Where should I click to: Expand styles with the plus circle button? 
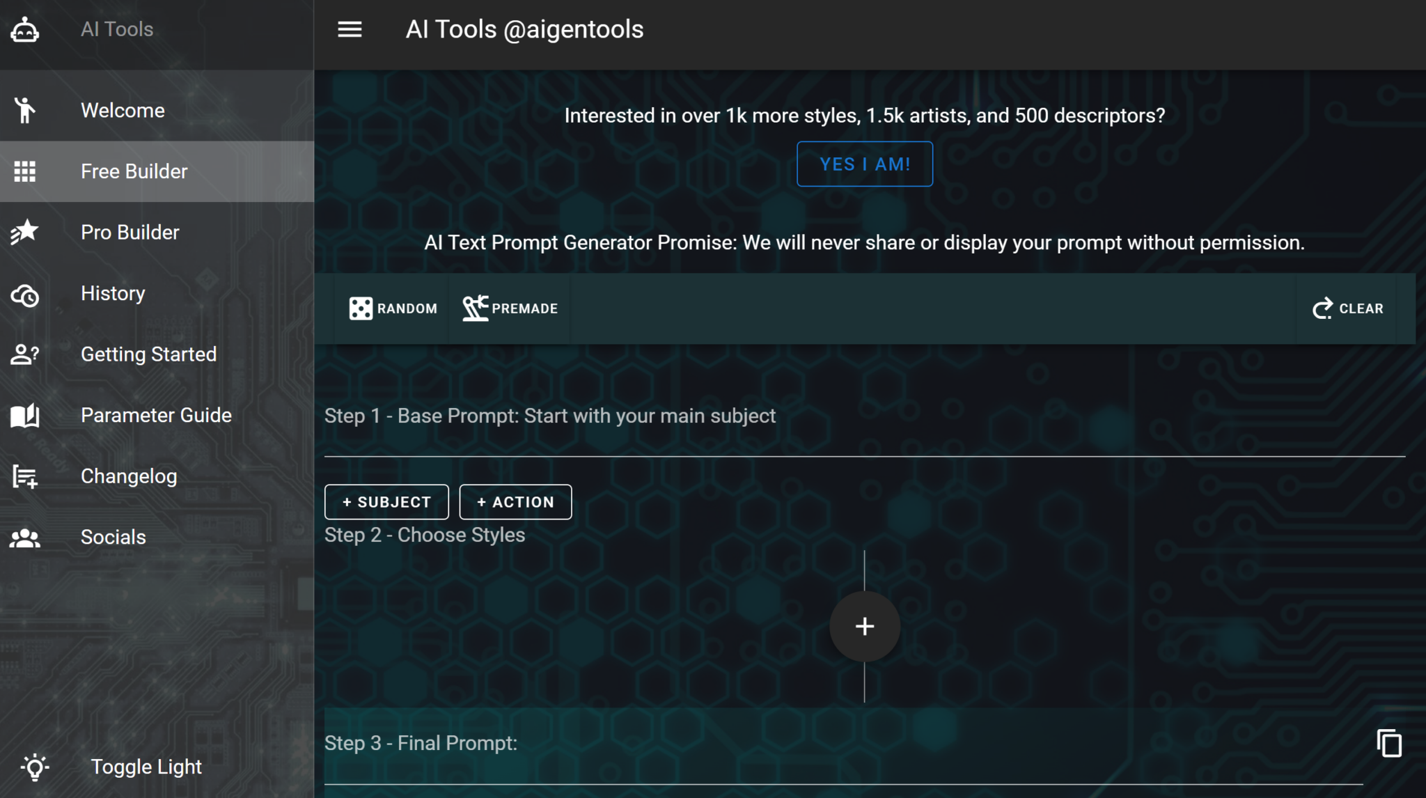(x=864, y=626)
